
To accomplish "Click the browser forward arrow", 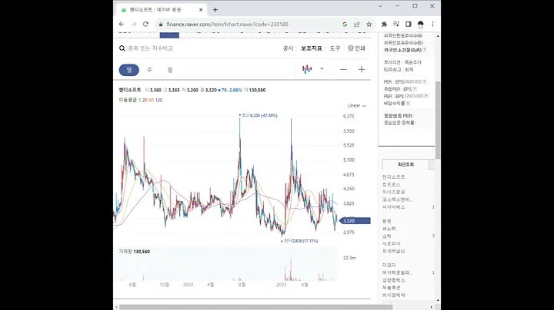I will [x=134, y=24].
